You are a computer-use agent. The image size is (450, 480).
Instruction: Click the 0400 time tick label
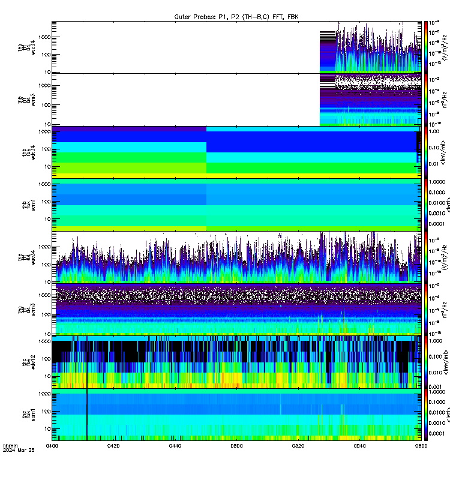coord(52,446)
